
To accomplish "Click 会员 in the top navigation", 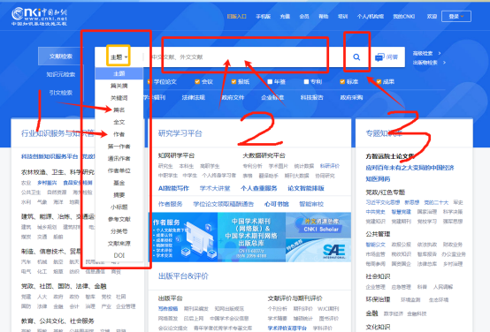I will [304, 16].
